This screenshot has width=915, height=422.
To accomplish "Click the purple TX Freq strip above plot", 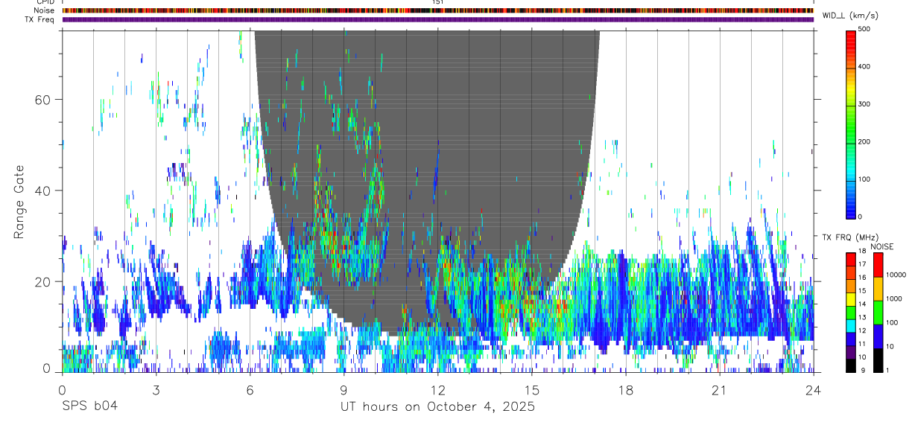I will 438,19.
